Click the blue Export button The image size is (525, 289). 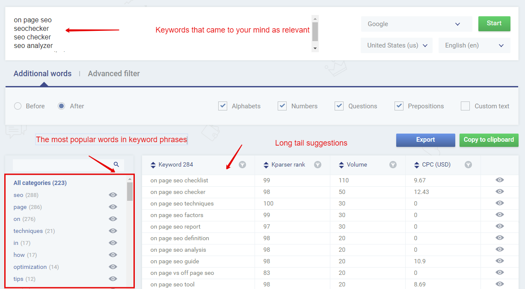click(425, 140)
